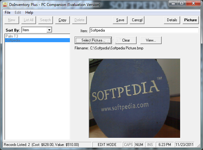Click the window resize grip corner
This screenshot has height=150, width=203.
(199, 146)
